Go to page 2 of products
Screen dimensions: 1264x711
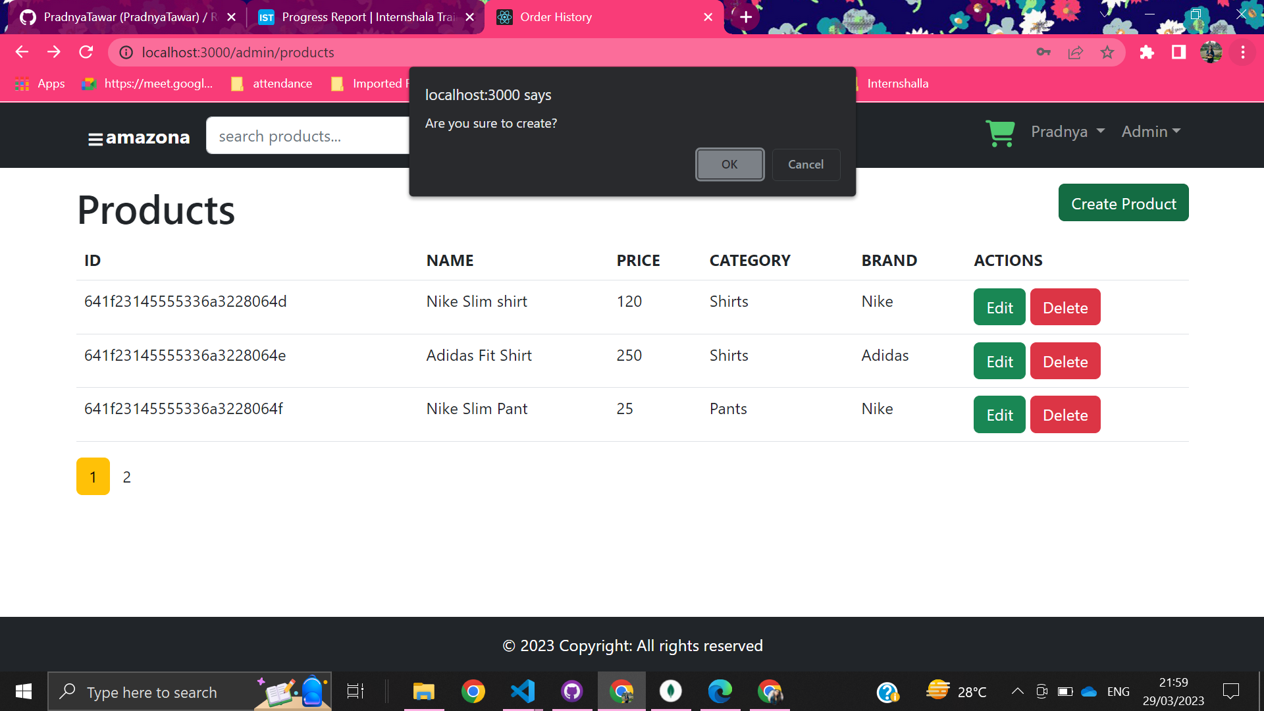(x=127, y=477)
